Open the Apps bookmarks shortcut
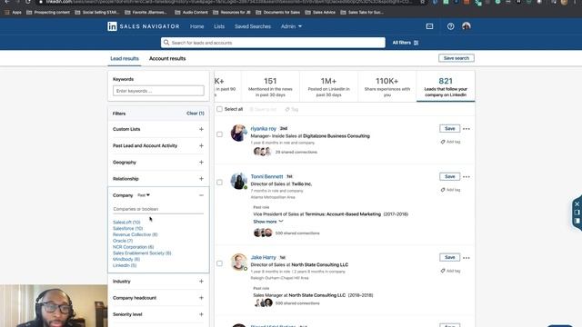 pyautogui.click(x=14, y=12)
